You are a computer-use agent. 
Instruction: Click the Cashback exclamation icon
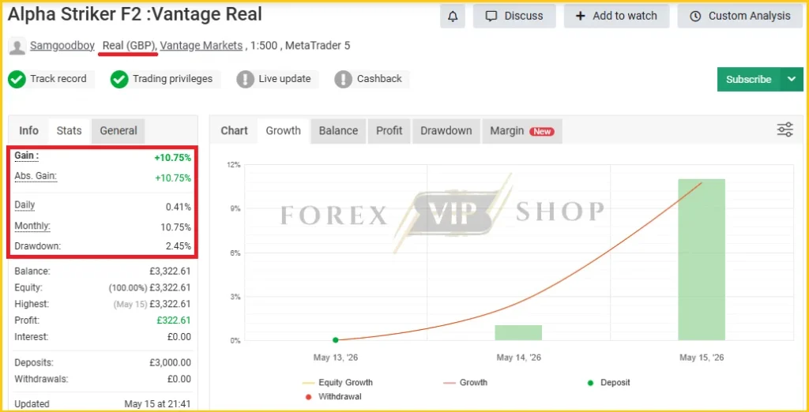pyautogui.click(x=343, y=80)
